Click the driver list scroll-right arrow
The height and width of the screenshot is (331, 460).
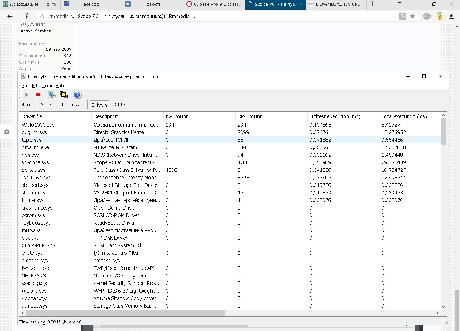point(438,313)
